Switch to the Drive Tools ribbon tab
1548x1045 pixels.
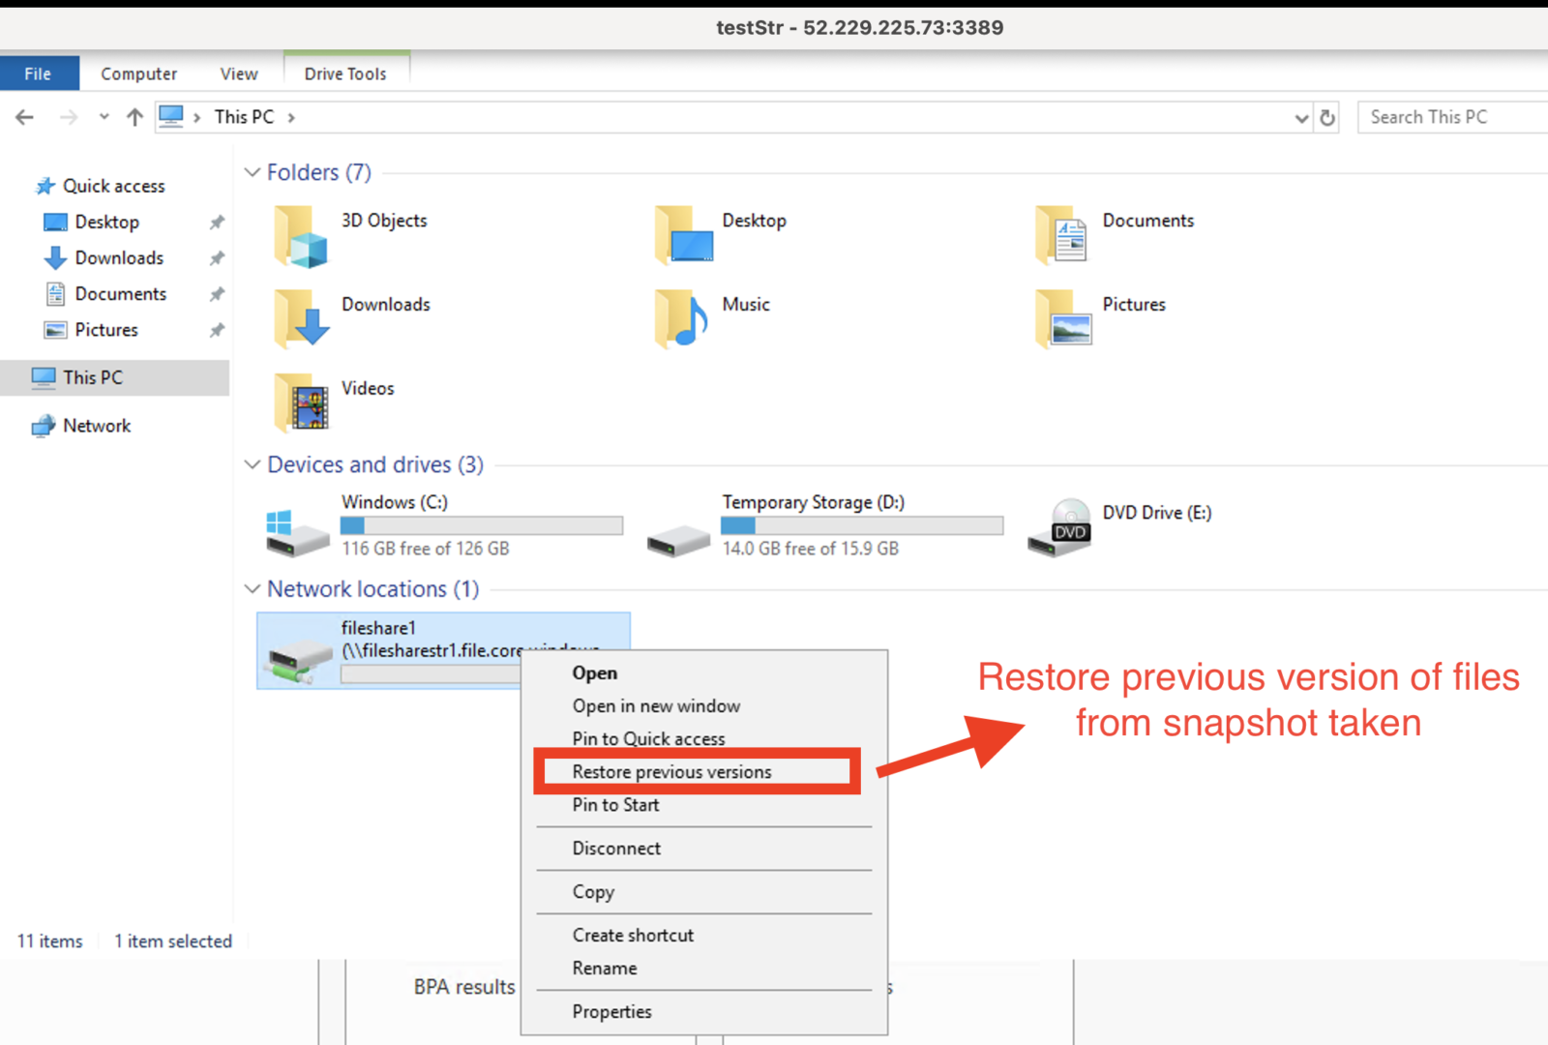[x=345, y=73]
